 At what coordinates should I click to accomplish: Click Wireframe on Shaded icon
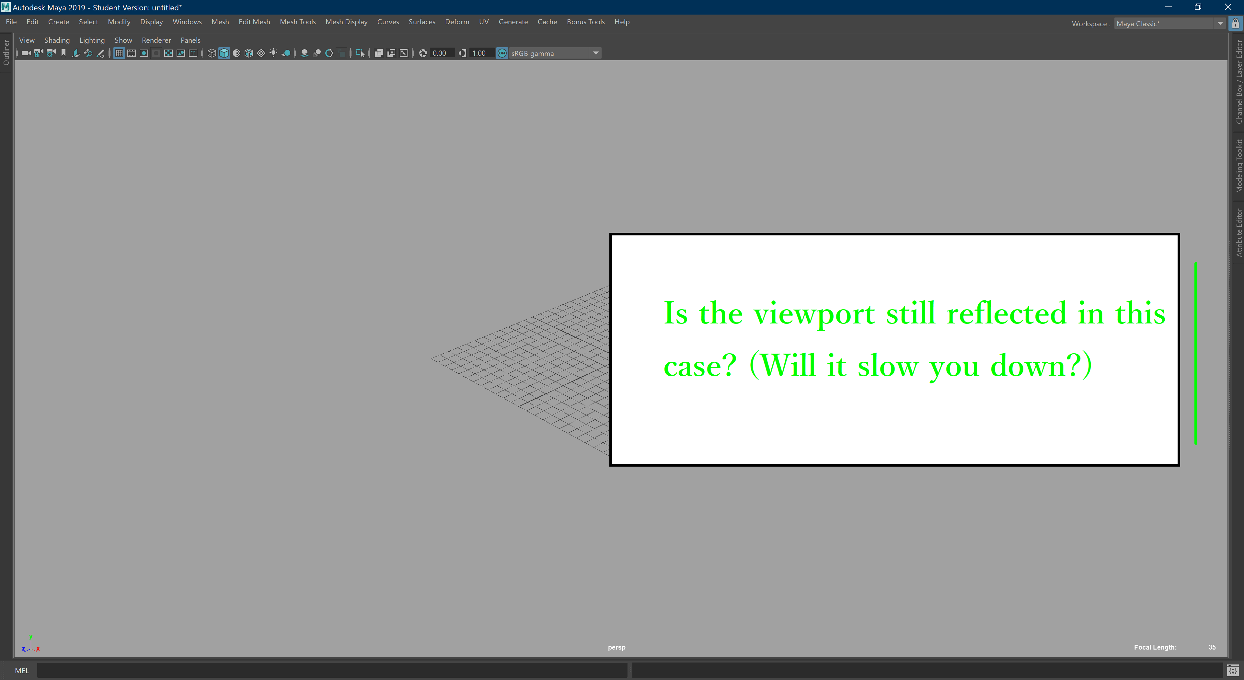(x=249, y=53)
